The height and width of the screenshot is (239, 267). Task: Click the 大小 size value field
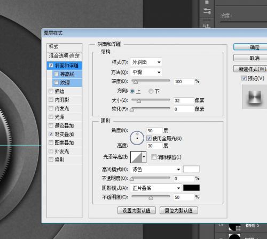click(x=184, y=100)
